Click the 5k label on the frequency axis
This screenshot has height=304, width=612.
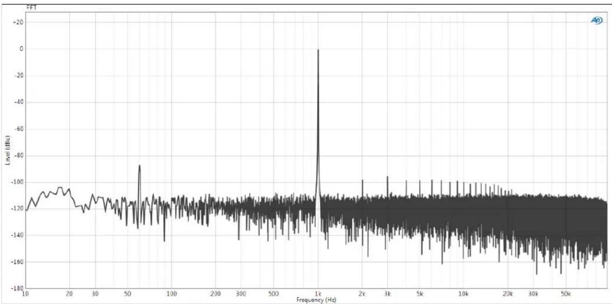click(420, 294)
